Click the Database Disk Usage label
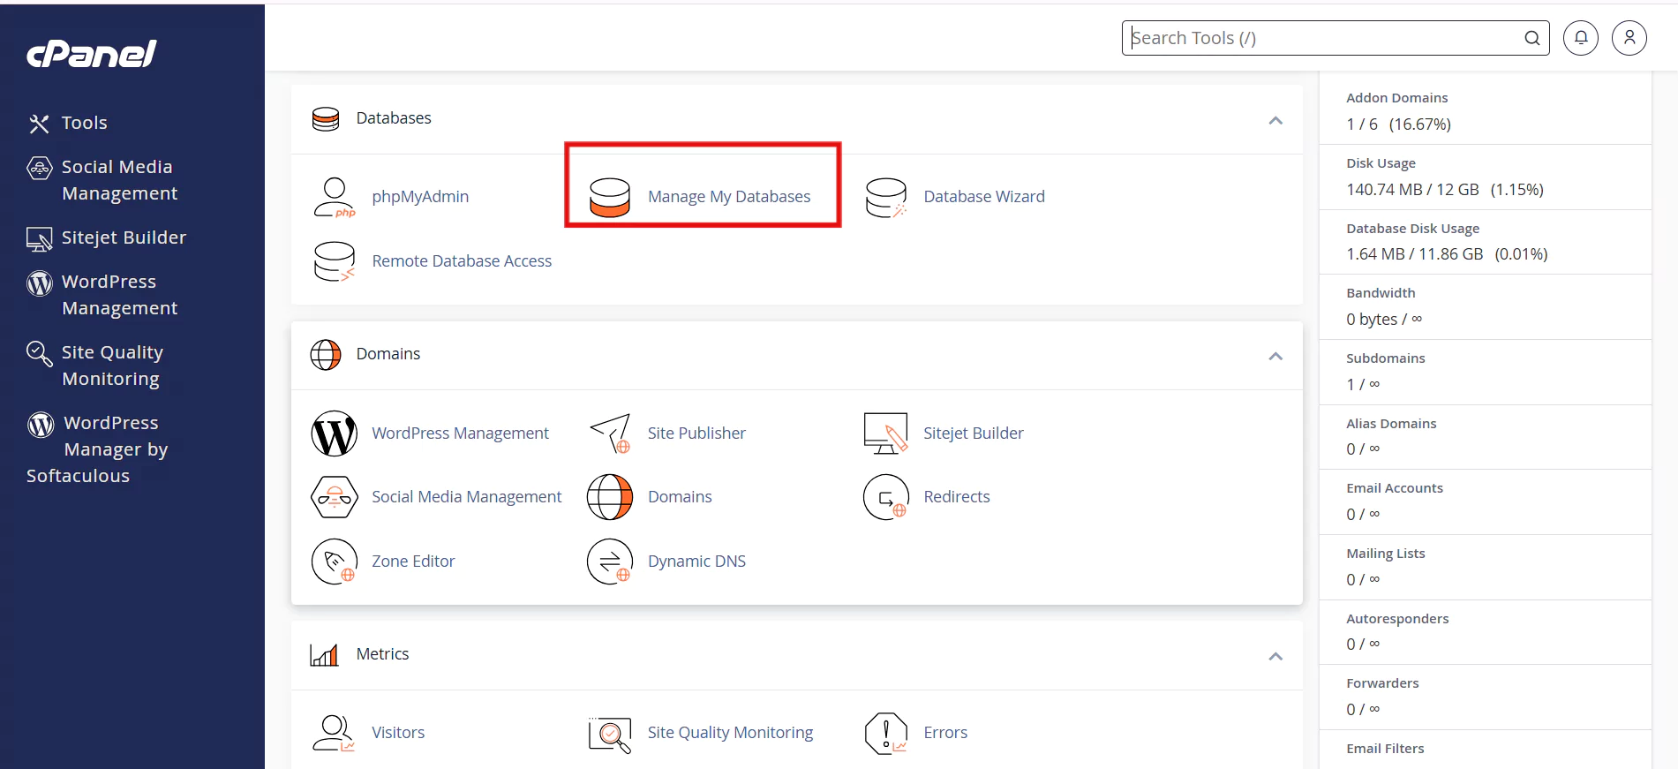 1412,229
